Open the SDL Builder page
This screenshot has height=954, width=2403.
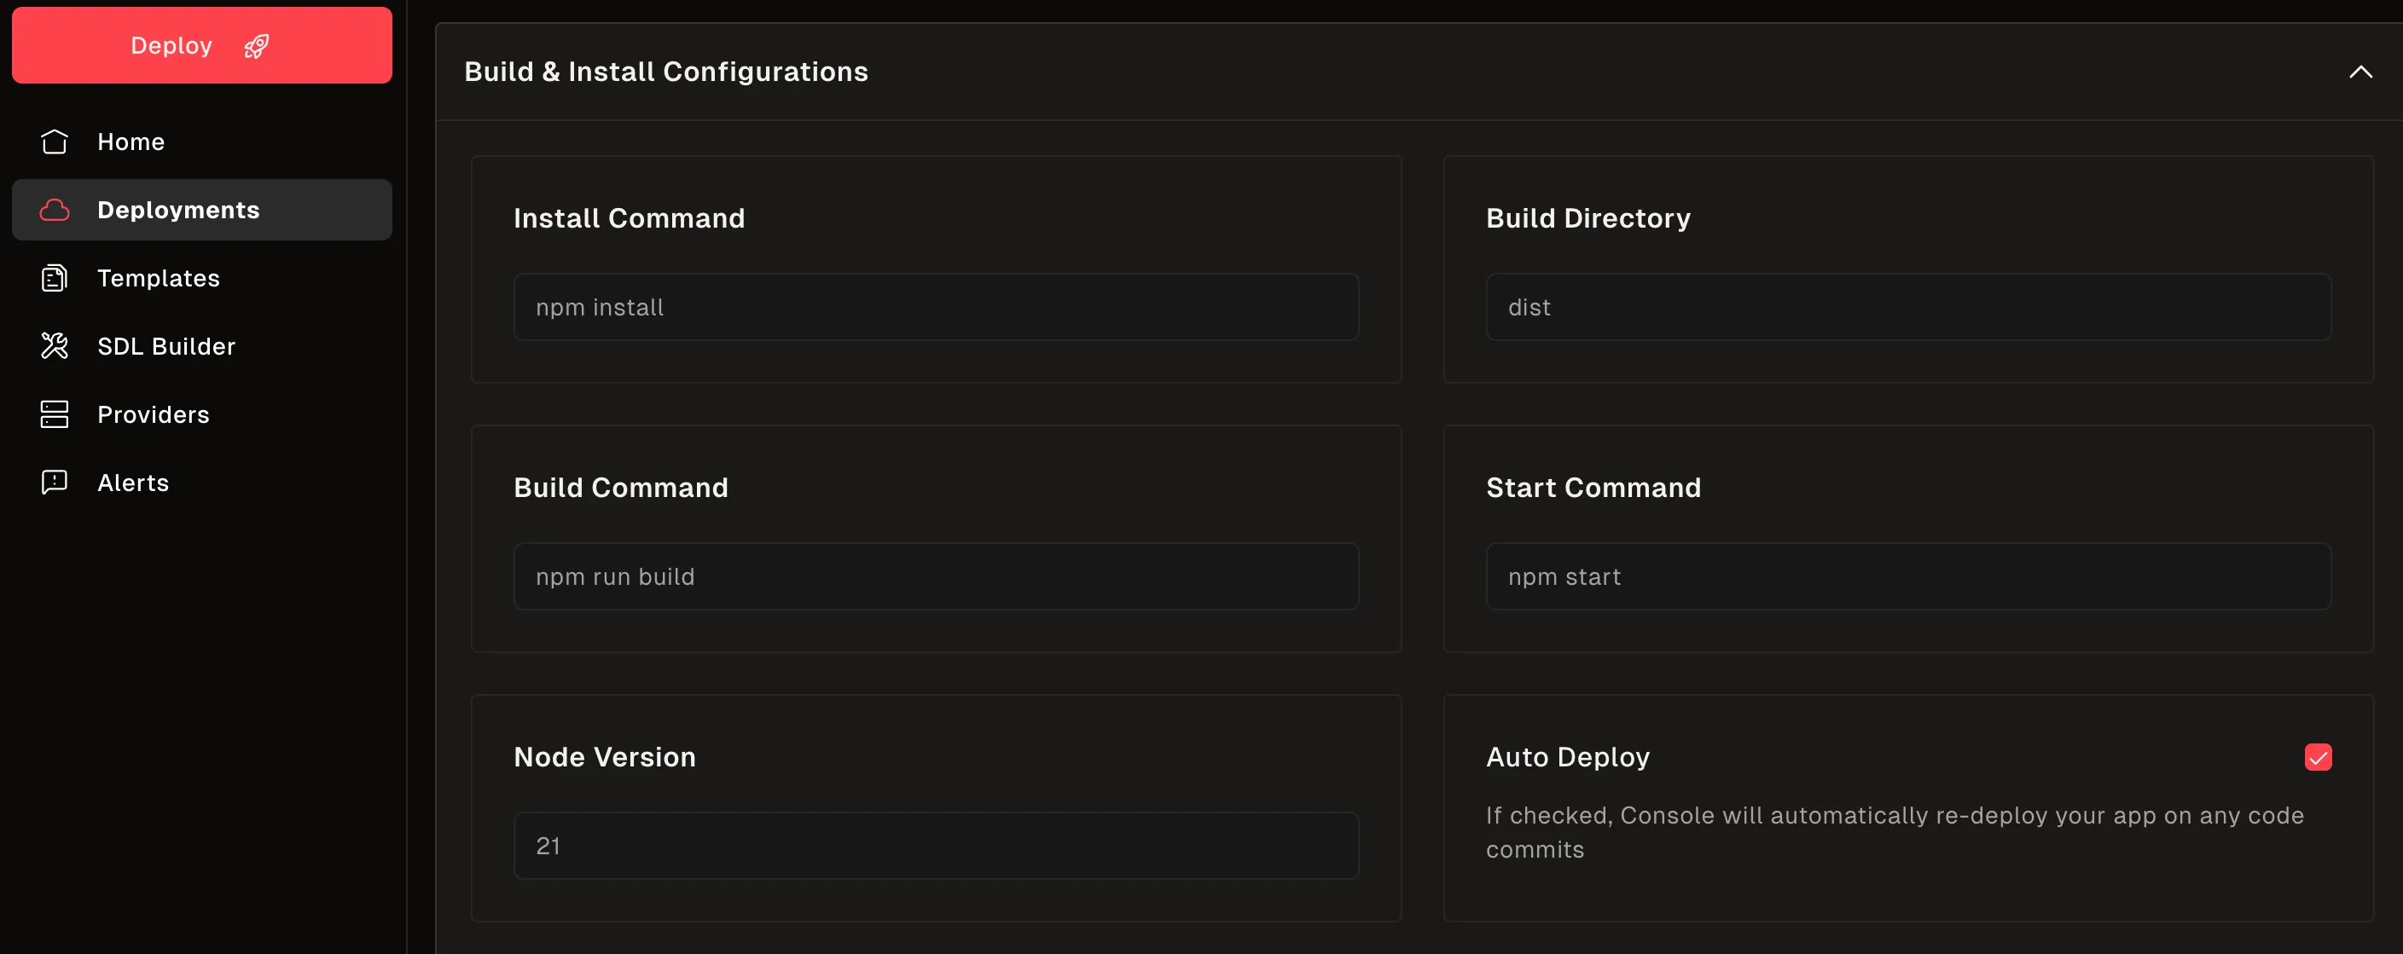tap(166, 346)
